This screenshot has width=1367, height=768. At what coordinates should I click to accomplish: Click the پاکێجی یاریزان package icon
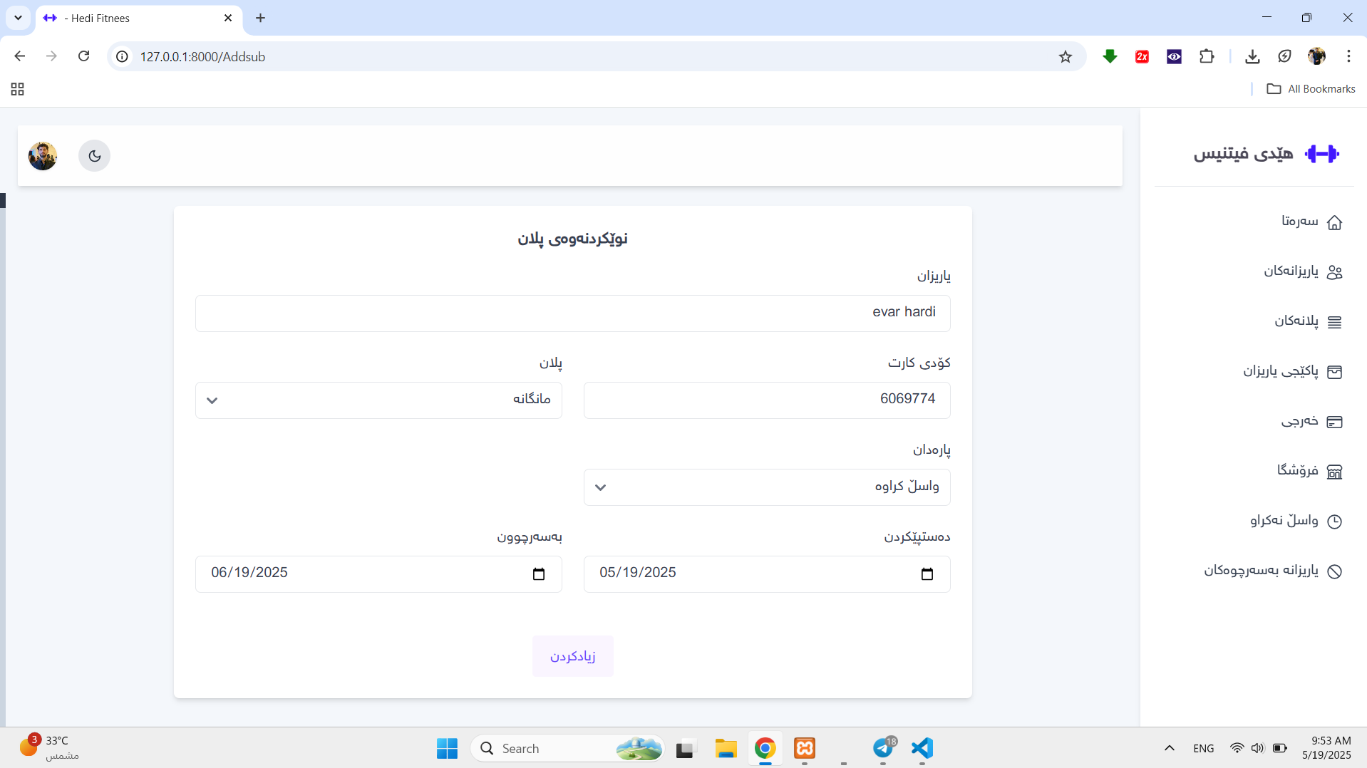coord(1334,372)
